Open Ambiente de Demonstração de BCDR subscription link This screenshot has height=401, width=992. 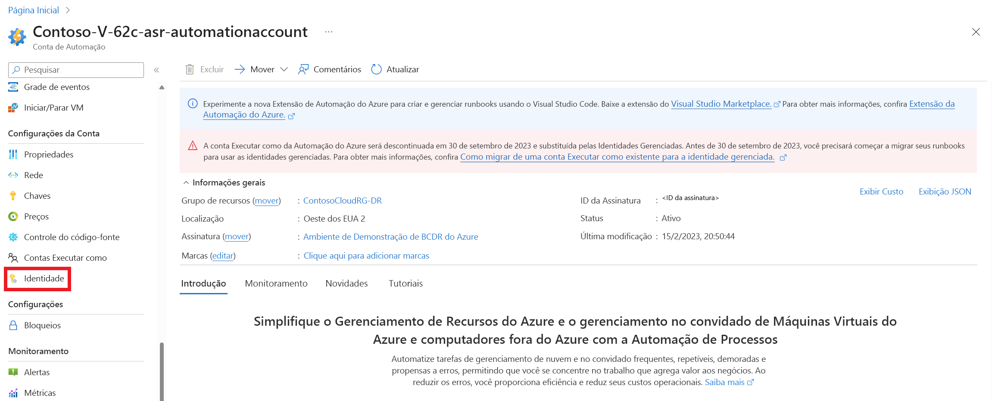pos(390,237)
